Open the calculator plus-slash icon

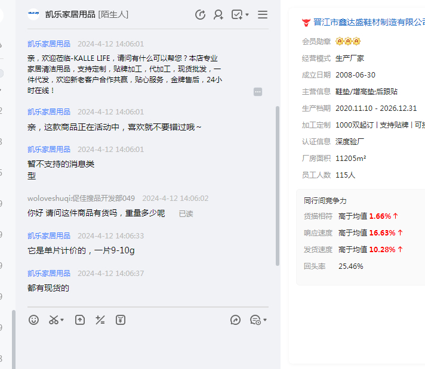coord(100,320)
